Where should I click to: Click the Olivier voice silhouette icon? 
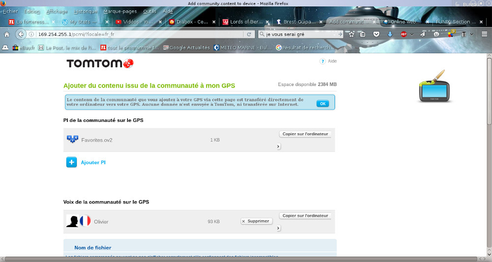(x=72, y=221)
